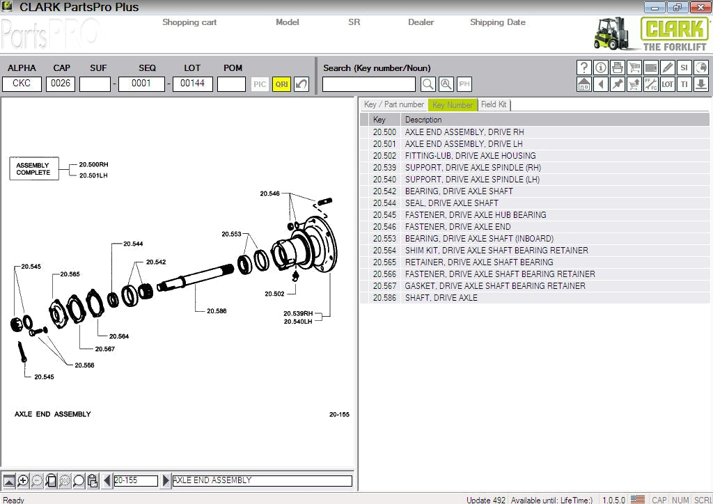713x504 pixels.
Task: Click the previous page arrow near 20-155
Action: [106, 480]
